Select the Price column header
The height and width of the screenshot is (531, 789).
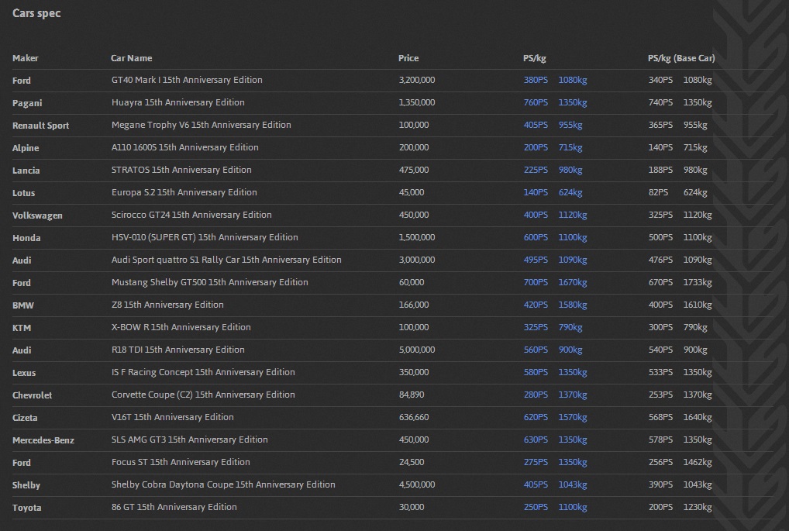[x=408, y=58]
